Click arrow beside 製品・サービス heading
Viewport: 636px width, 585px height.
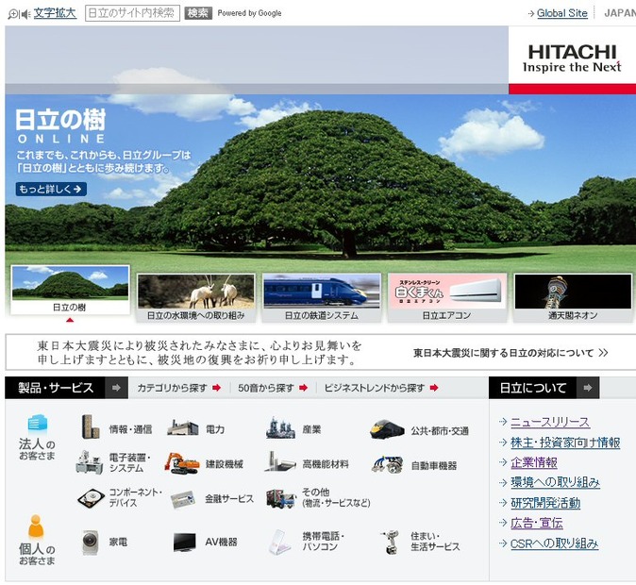pos(116,388)
